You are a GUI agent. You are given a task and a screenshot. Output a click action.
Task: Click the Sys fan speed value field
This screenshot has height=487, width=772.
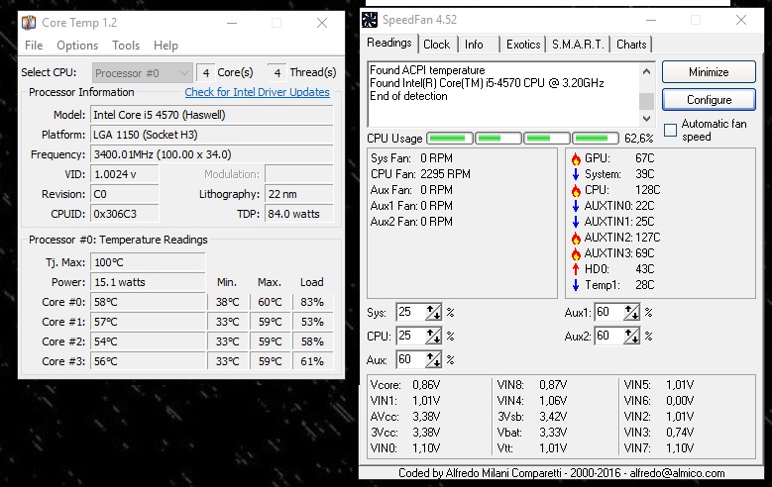pyautogui.click(x=410, y=312)
